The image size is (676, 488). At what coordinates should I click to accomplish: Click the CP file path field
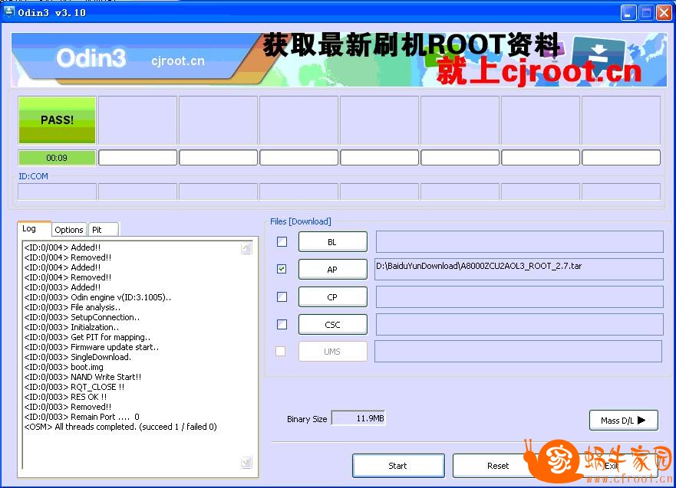(x=519, y=297)
